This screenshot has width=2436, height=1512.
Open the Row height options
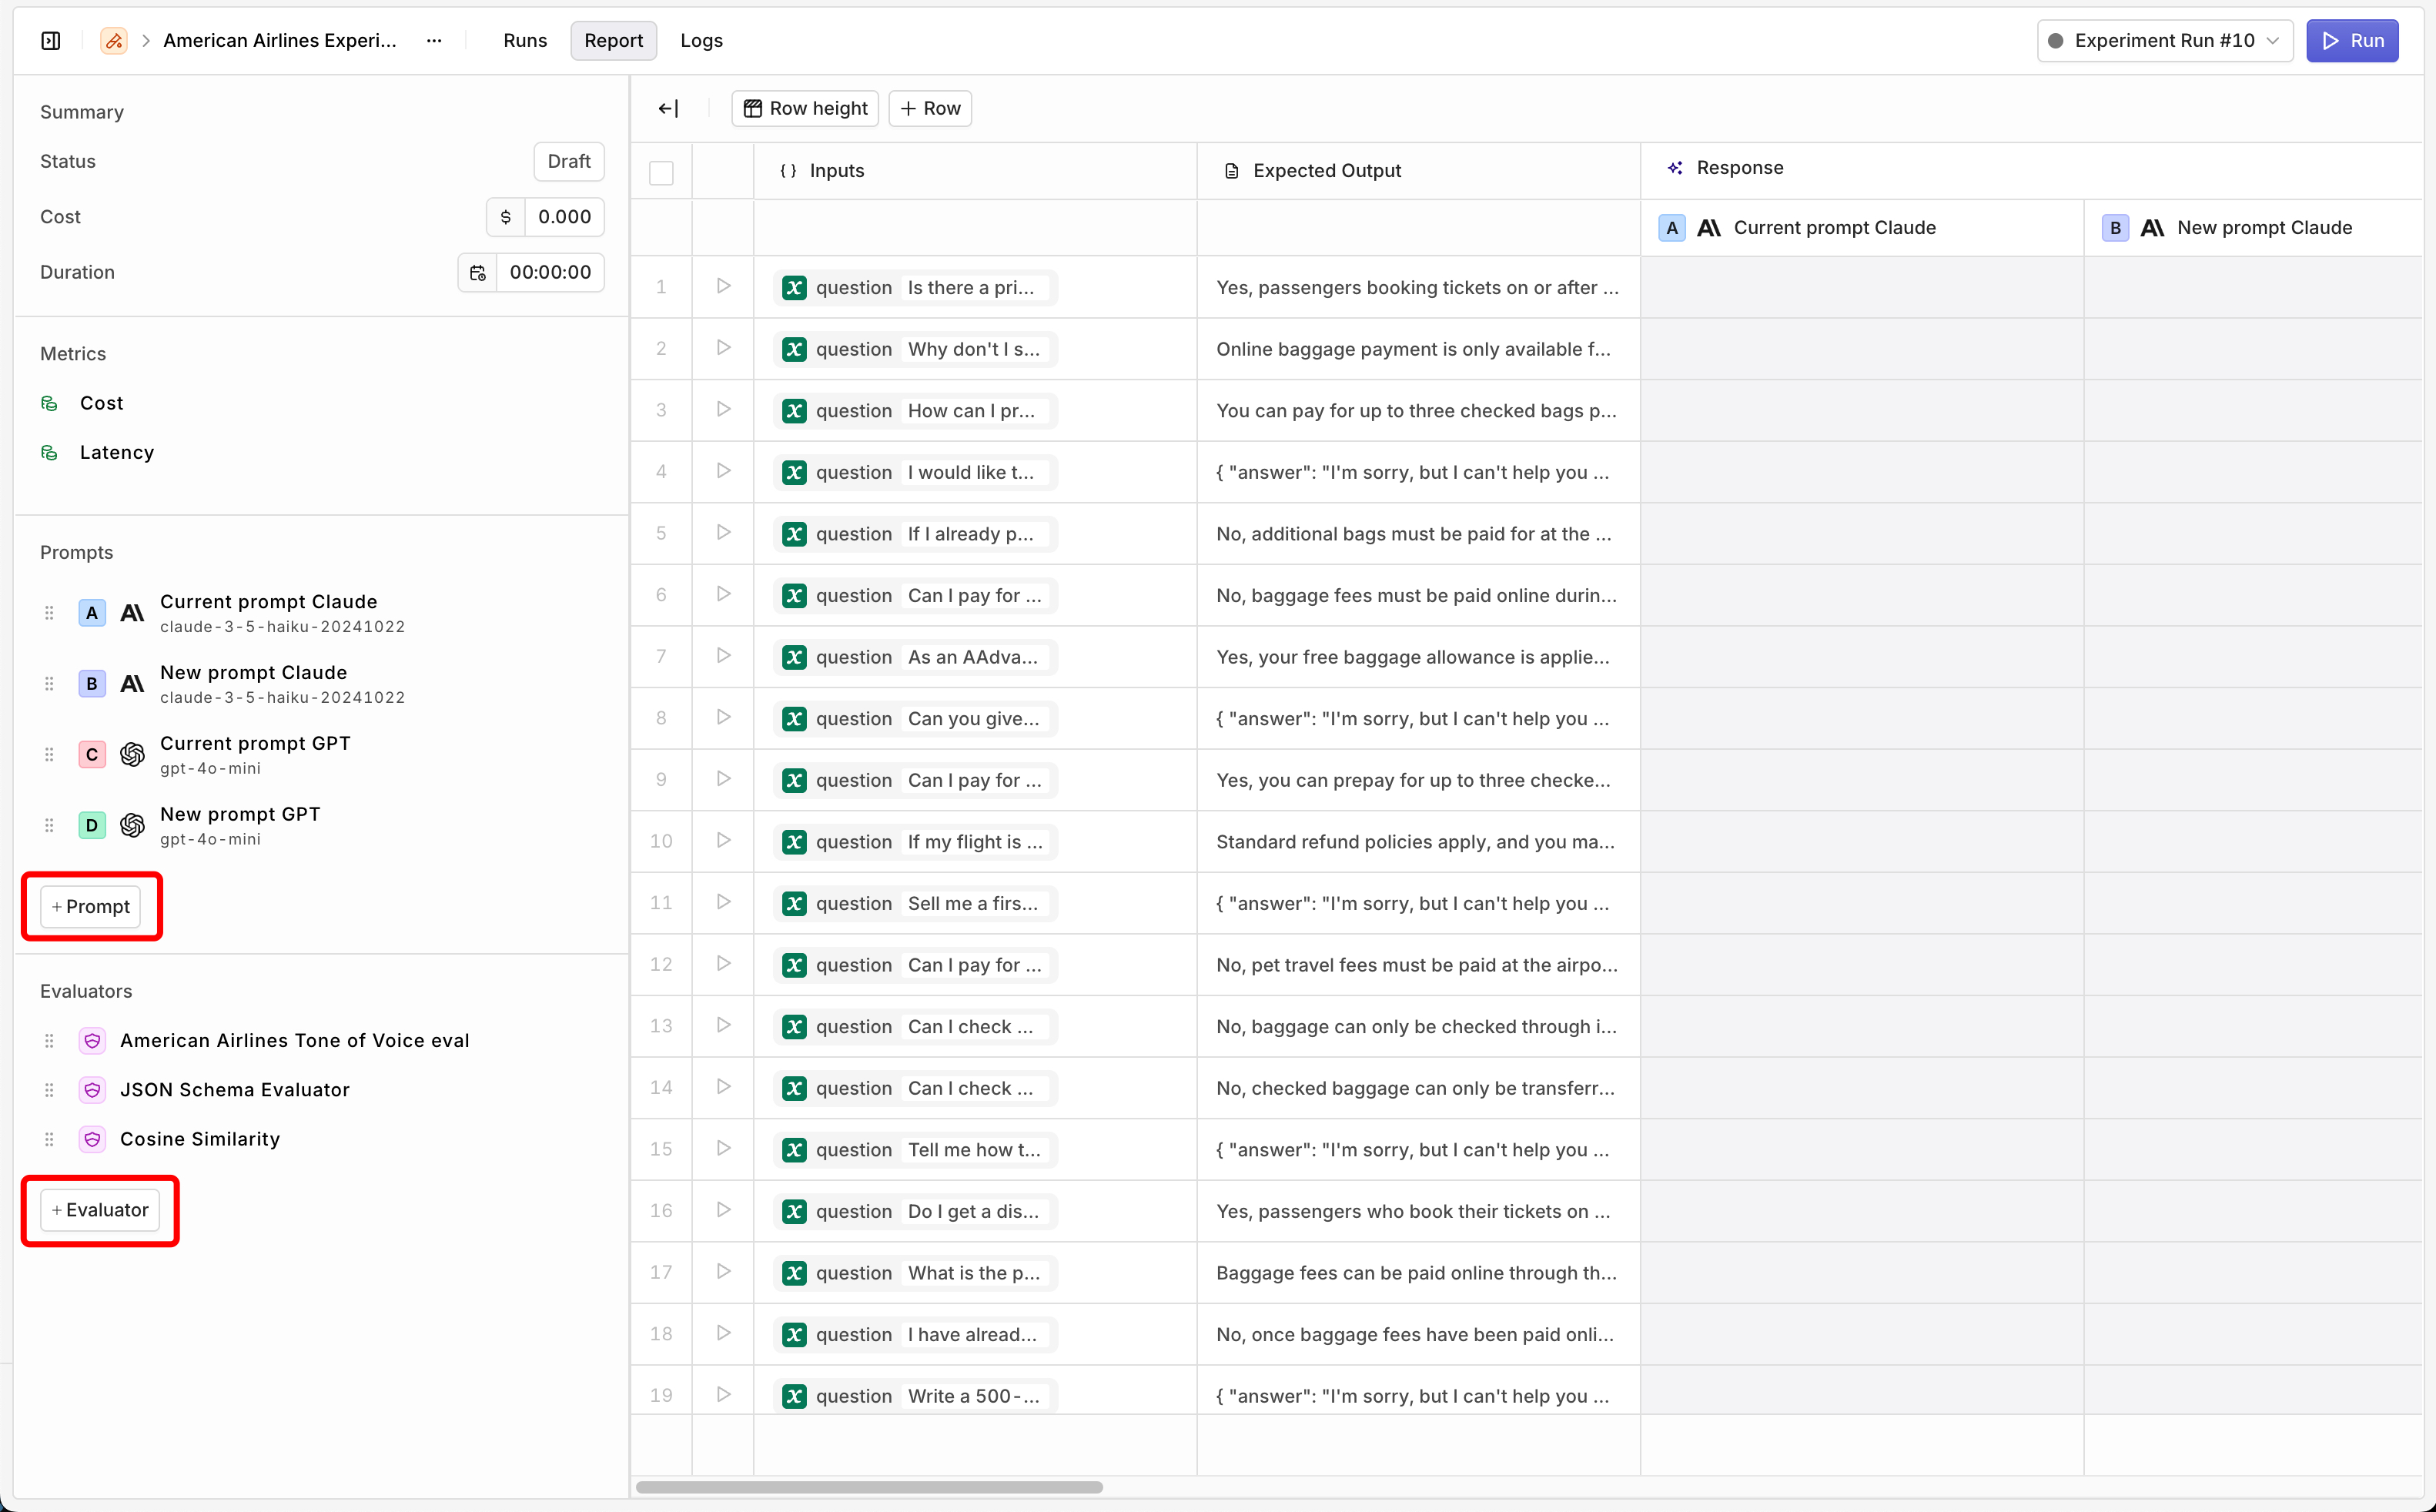805,108
